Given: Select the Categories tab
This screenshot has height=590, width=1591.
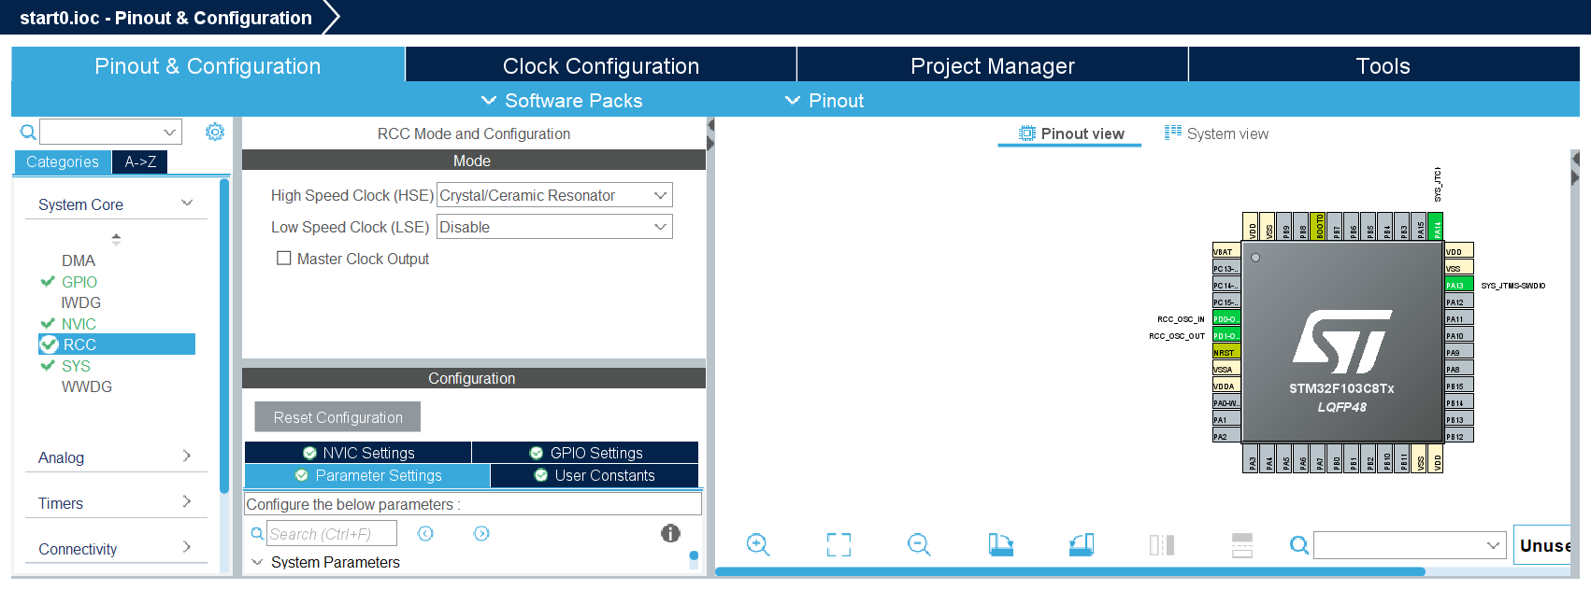Looking at the screenshot, I should click(63, 162).
